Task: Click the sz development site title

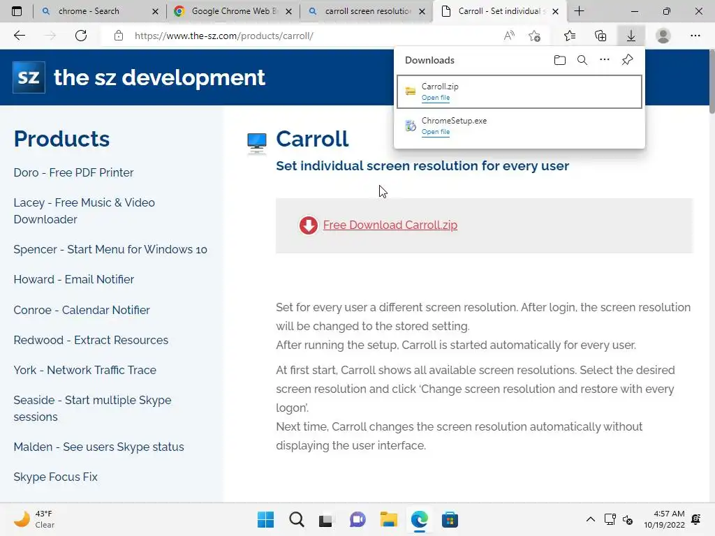Action: pyautogui.click(x=159, y=77)
